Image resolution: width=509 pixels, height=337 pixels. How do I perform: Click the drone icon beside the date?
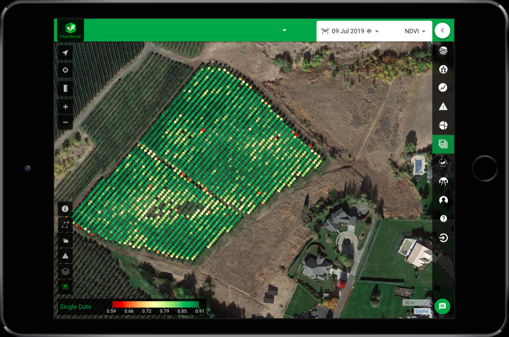pyautogui.click(x=325, y=31)
